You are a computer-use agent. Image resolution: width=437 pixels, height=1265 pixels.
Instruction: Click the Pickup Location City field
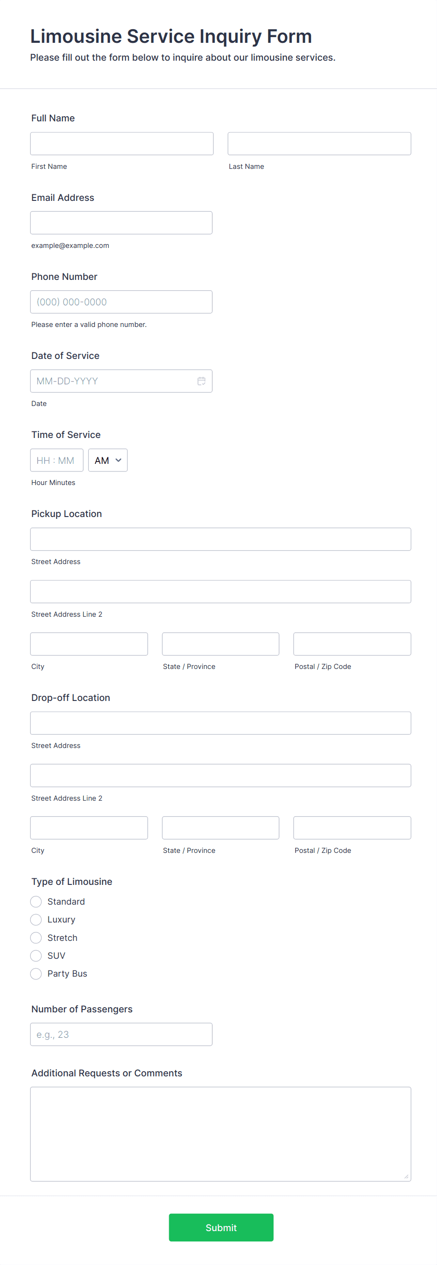pyautogui.click(x=89, y=644)
